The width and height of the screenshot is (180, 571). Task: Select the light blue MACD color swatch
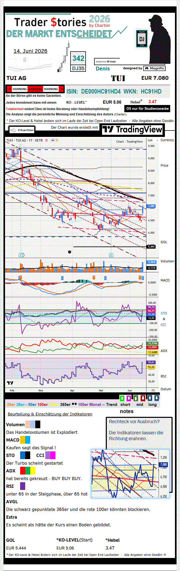(x=28, y=440)
